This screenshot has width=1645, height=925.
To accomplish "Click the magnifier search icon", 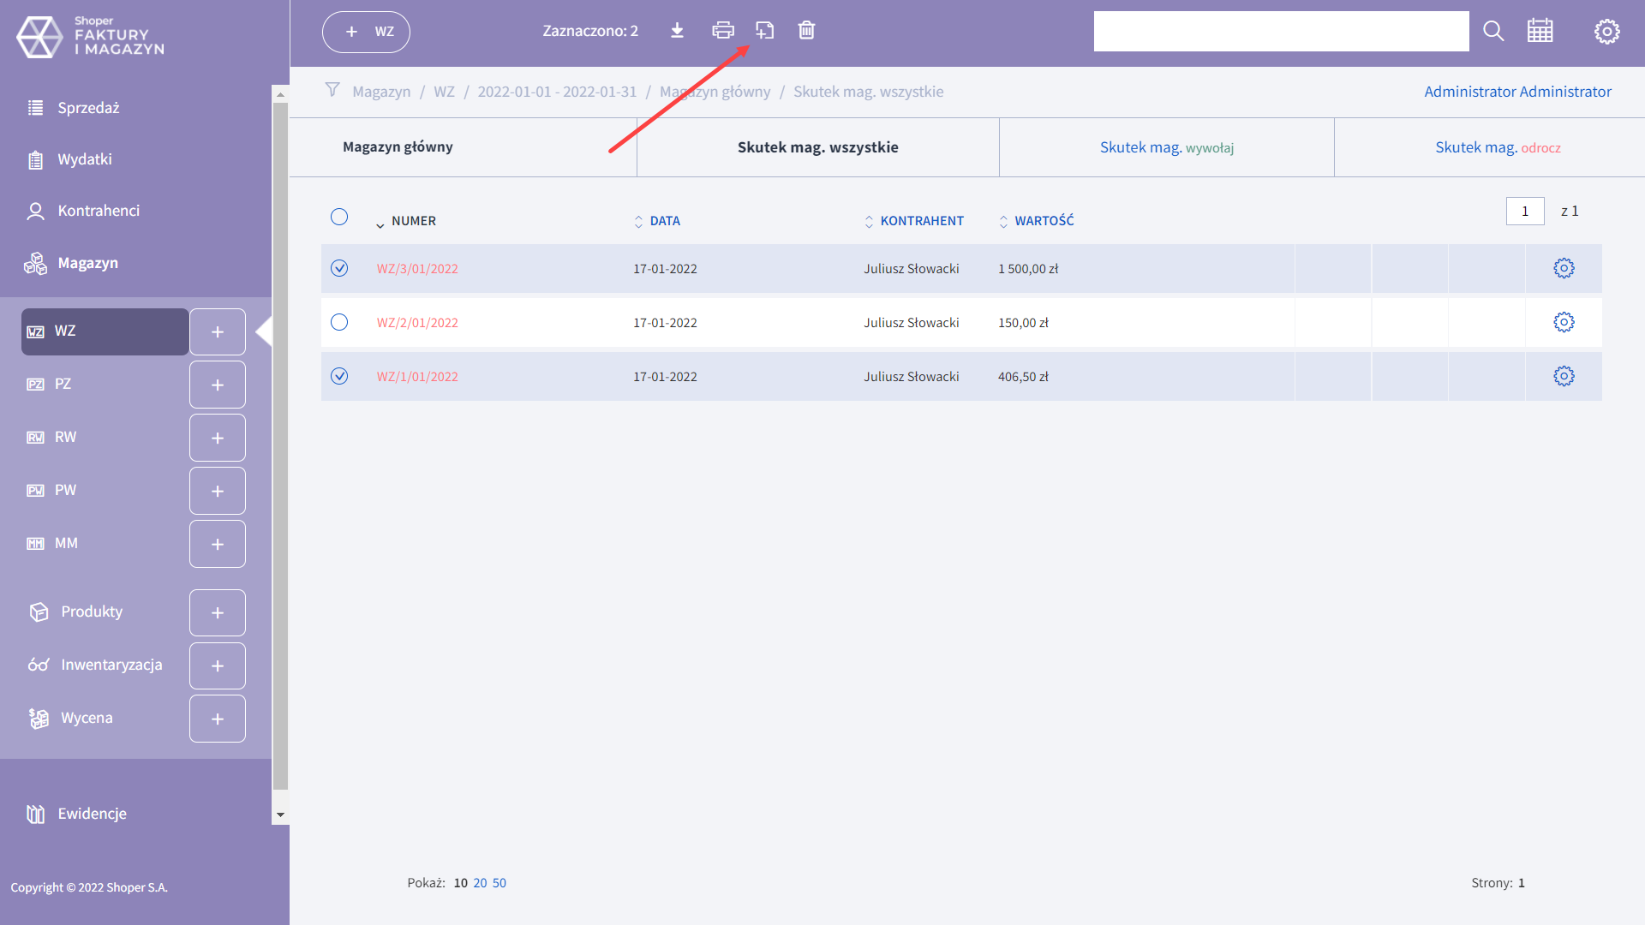I will [1493, 31].
